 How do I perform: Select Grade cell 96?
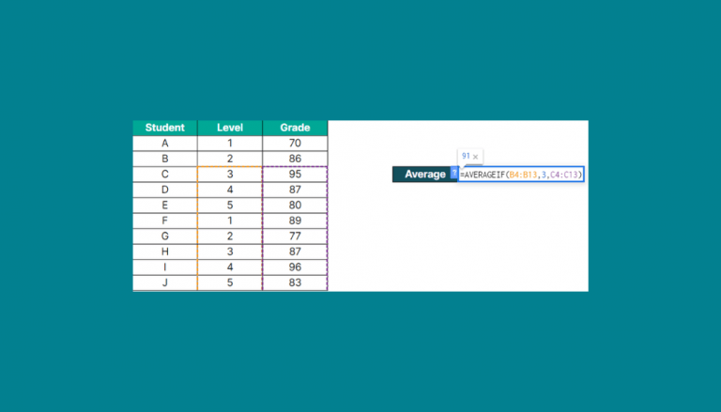click(x=295, y=267)
